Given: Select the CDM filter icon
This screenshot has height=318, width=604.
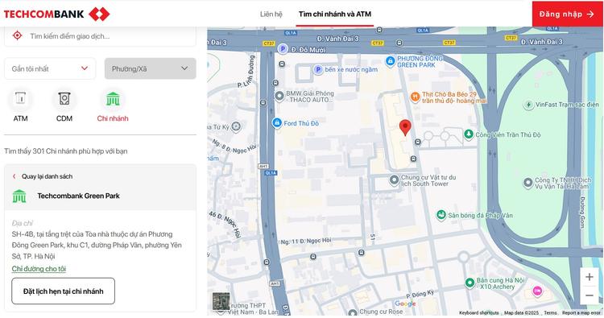Looking at the screenshot, I should [64, 99].
